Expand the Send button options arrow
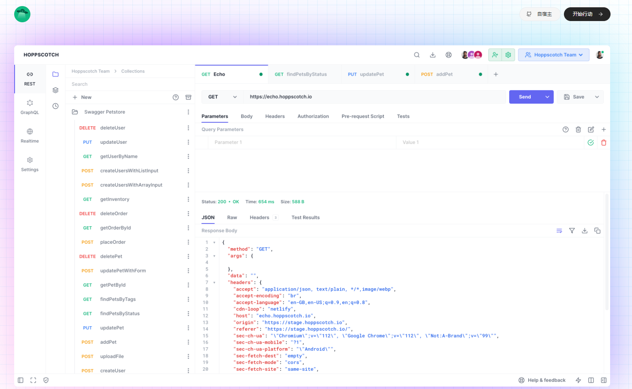The width and height of the screenshot is (632, 389). (547, 97)
